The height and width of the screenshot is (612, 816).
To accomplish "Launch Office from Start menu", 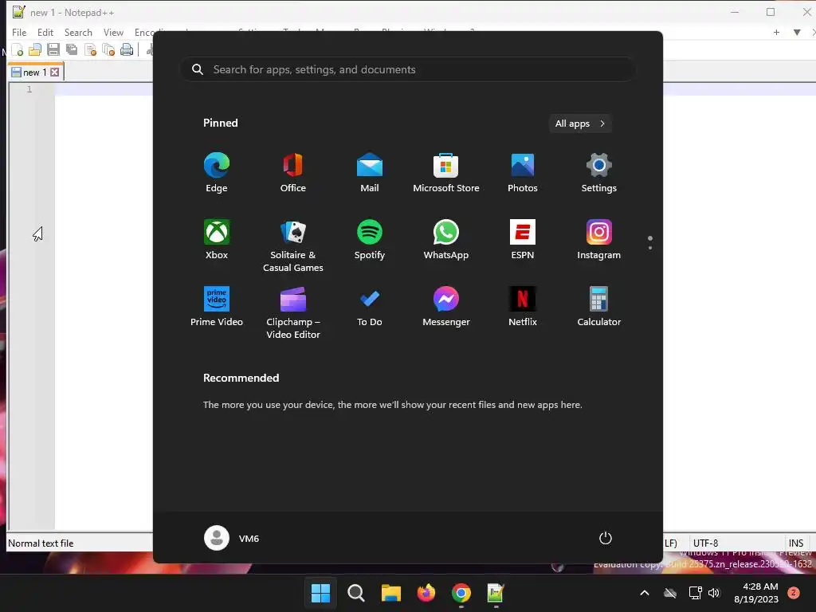I will pyautogui.click(x=293, y=173).
